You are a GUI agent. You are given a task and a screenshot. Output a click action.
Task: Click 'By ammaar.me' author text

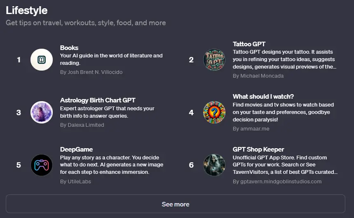(251, 129)
